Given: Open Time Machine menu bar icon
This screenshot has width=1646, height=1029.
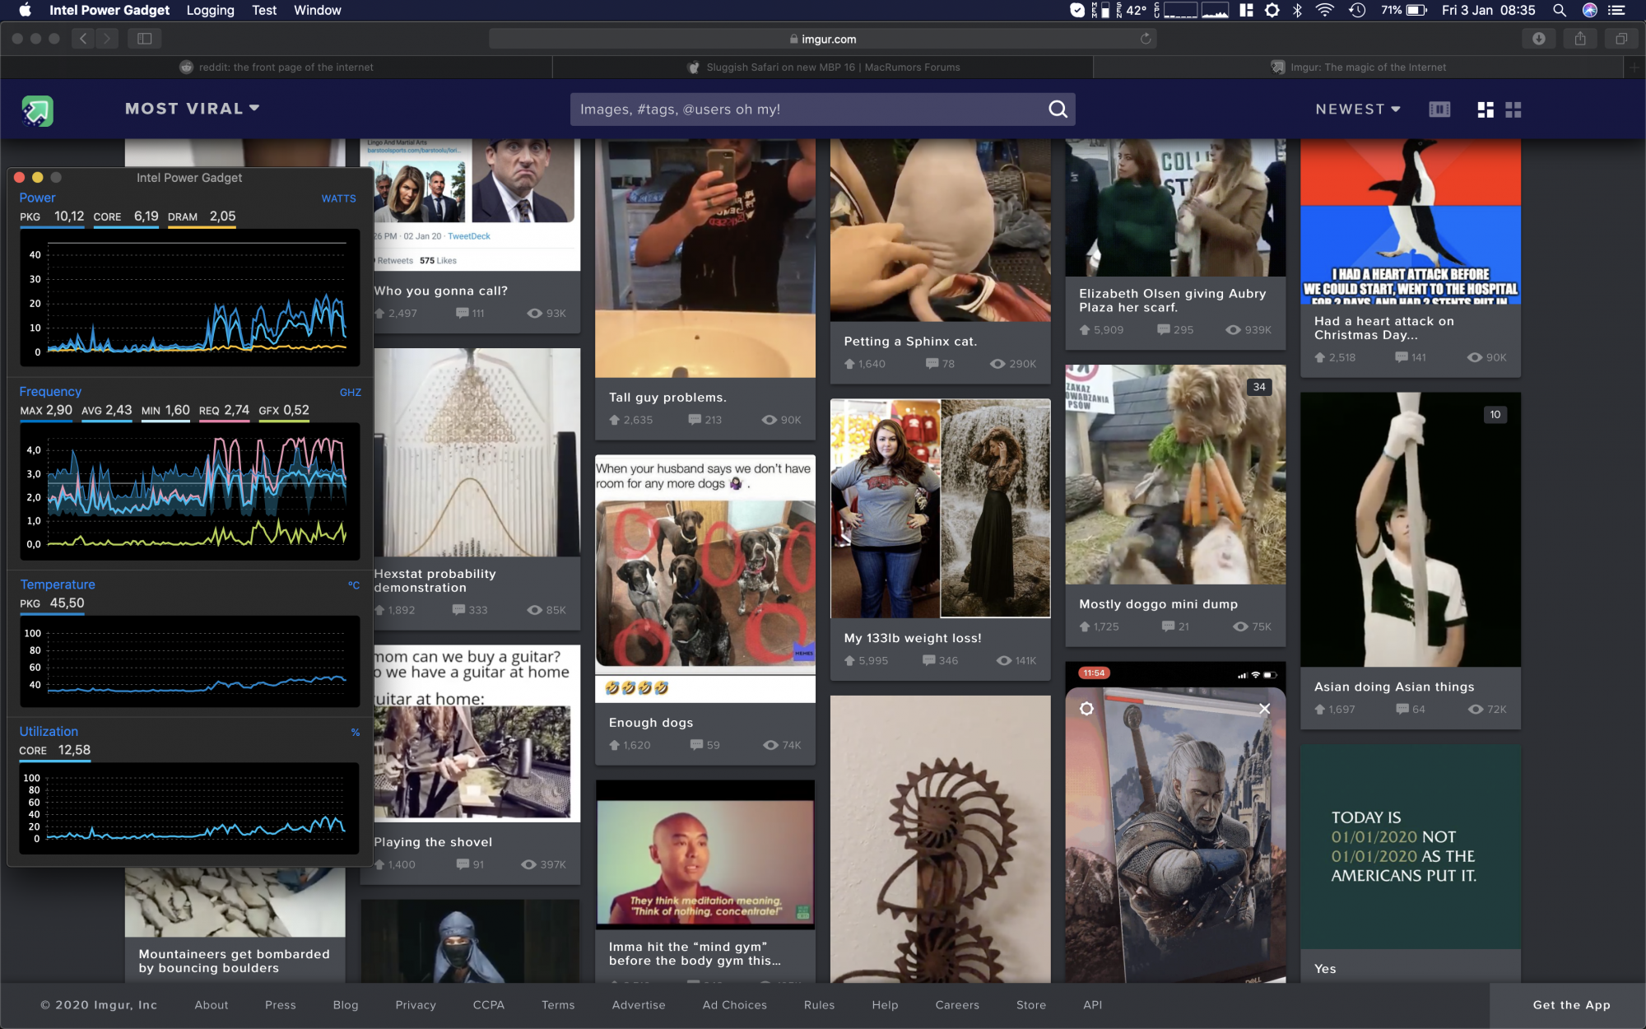Looking at the screenshot, I should point(1357,10).
